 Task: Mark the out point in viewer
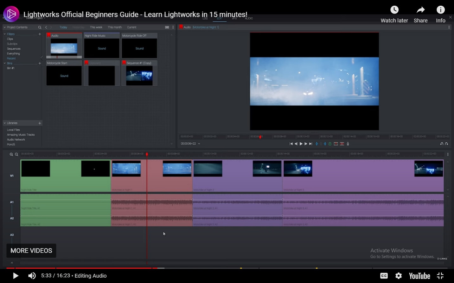coord(325,144)
